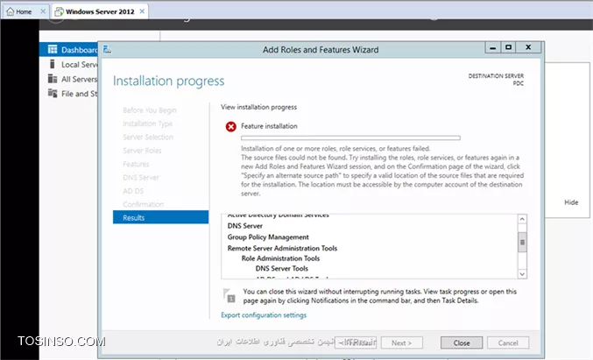This screenshot has height=360, width=593.
Task: Click Before You Begin wizard step
Action: [150, 110]
